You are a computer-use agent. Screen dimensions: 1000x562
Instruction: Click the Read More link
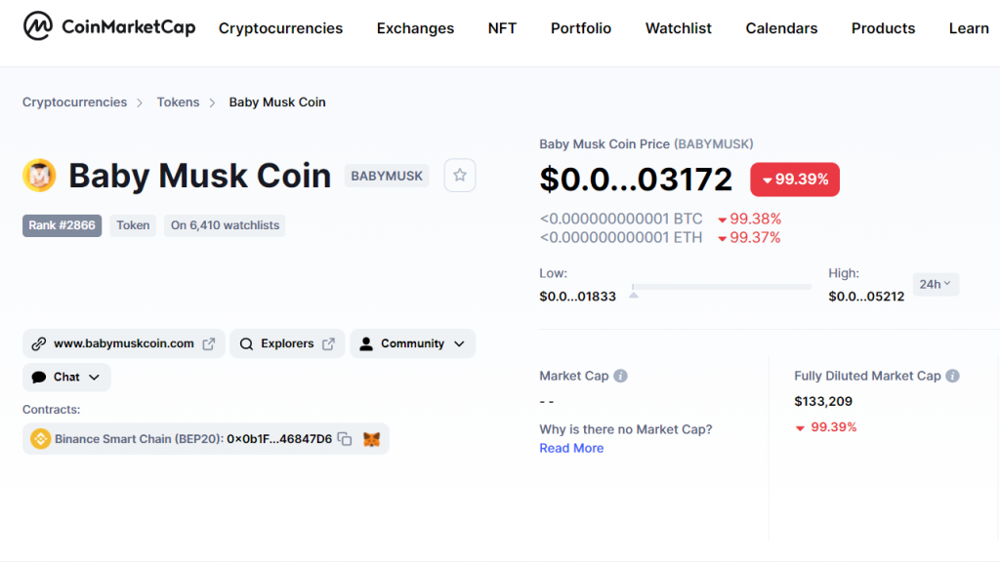pyautogui.click(x=571, y=448)
